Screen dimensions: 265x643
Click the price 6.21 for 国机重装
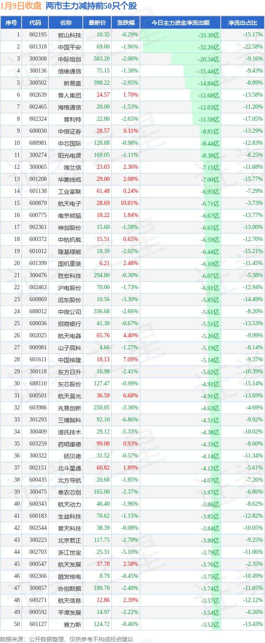[105, 263]
